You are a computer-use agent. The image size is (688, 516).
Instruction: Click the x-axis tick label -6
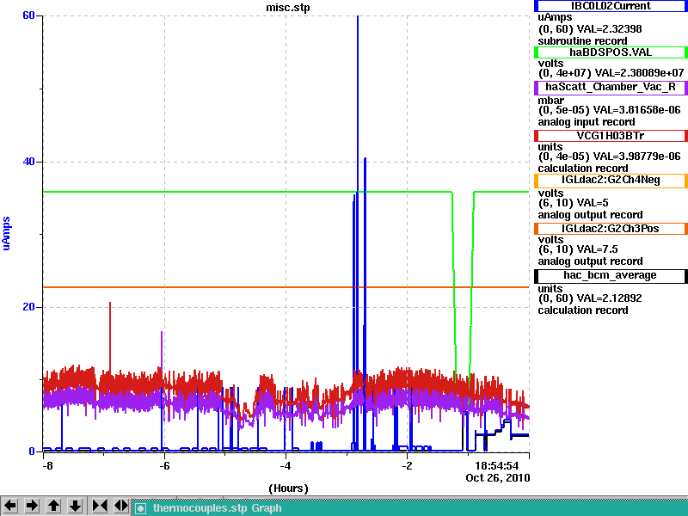pos(164,465)
